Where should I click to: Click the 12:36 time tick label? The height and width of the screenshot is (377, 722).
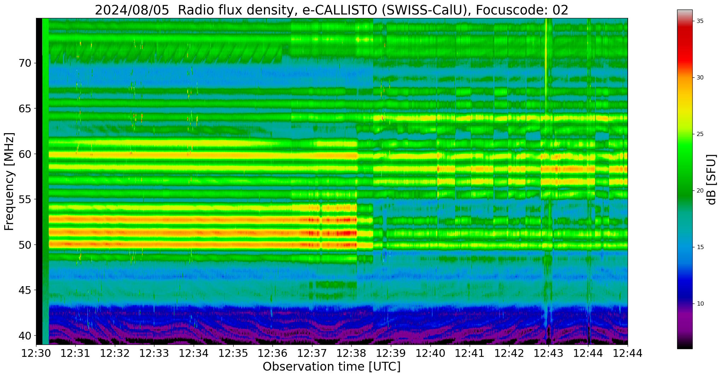tap(272, 353)
